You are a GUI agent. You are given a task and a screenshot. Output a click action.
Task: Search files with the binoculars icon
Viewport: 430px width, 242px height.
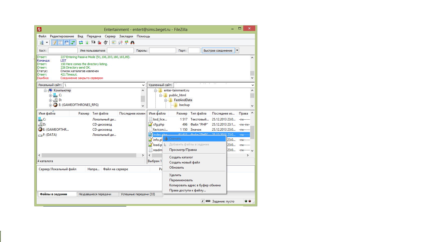[132, 42]
